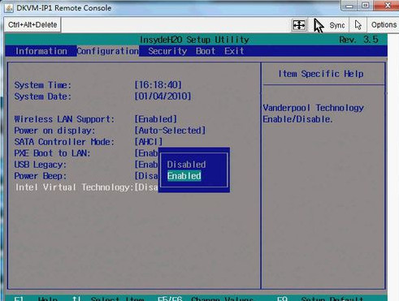
Task: Switch to the Information tab
Action: coord(41,51)
